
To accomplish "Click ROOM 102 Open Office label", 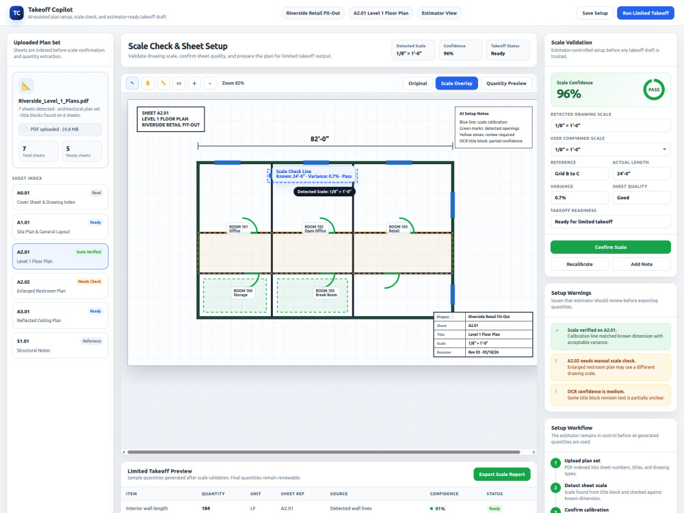I will 315,228.
